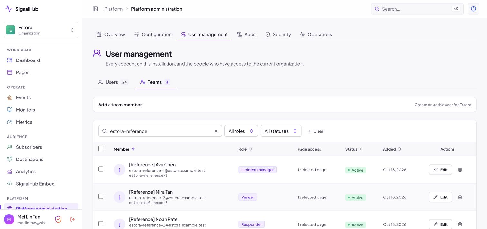Screen dimensions: 487x229
Task: Click the Platform administration breadcrumb text
Action: 157,9
